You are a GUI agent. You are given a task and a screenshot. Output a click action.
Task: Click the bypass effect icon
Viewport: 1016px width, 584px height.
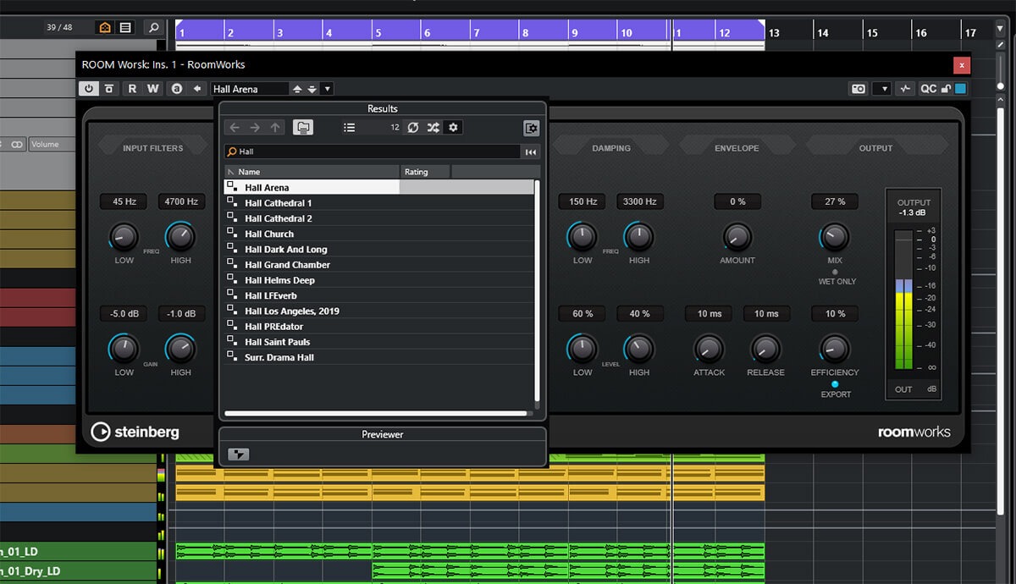click(x=110, y=89)
